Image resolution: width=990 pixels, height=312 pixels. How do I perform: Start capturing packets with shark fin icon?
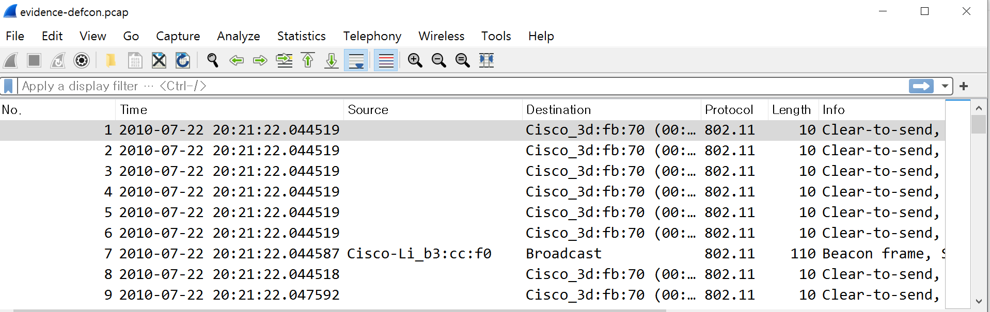point(11,60)
